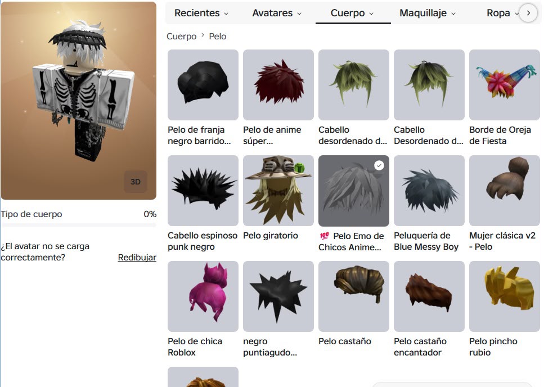Screen dimensions: 544x387
Task: Open the Cuerpo tab
Action: tap(353, 13)
